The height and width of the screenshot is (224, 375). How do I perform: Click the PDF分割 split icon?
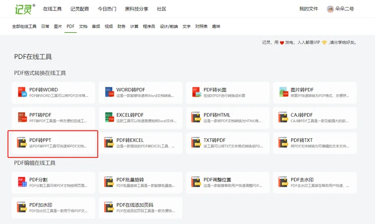pyautogui.click(x=22, y=182)
